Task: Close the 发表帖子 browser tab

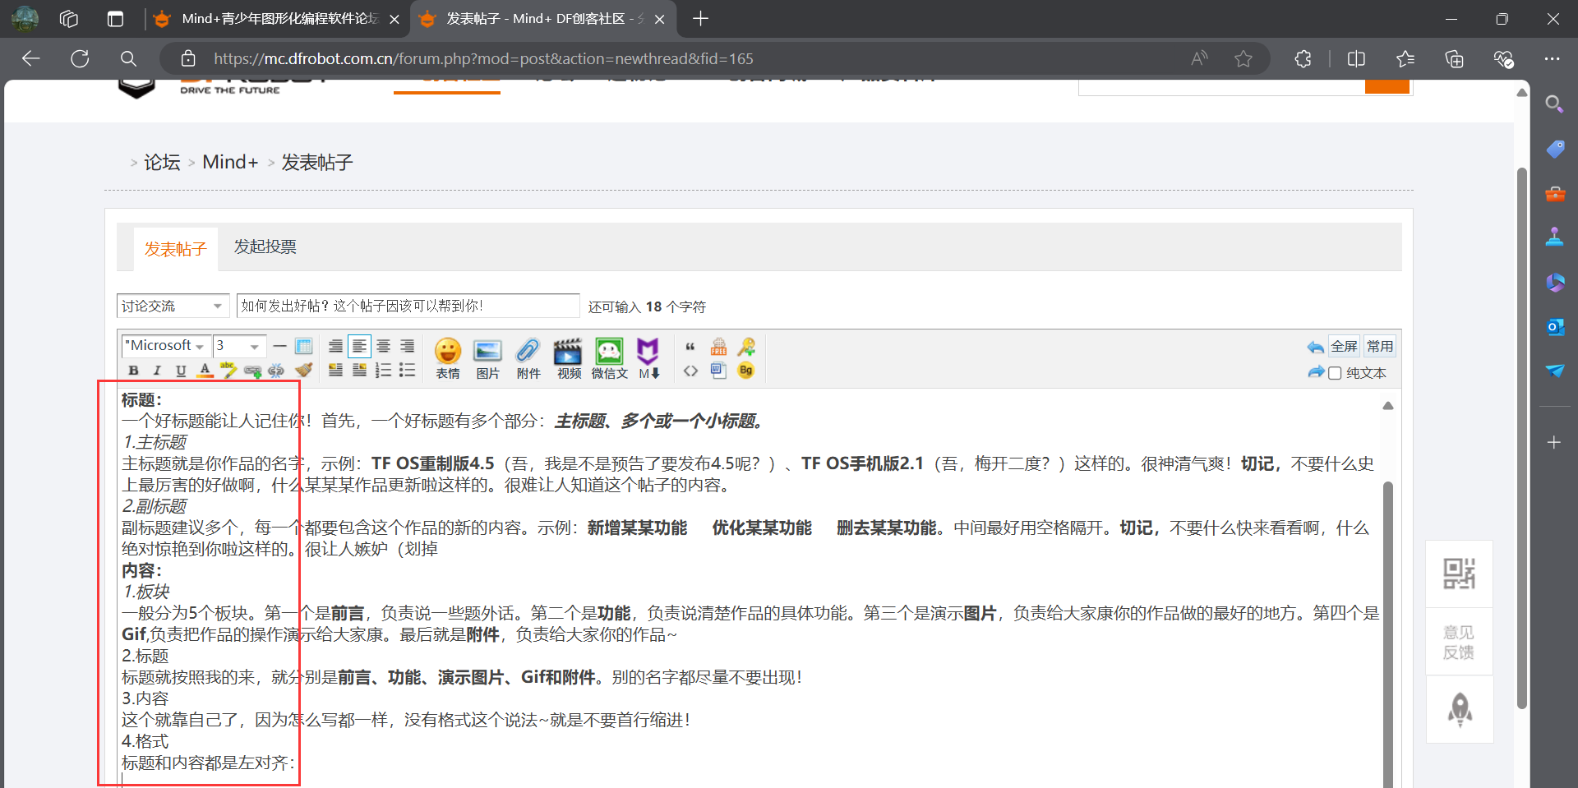Action: coord(659,19)
